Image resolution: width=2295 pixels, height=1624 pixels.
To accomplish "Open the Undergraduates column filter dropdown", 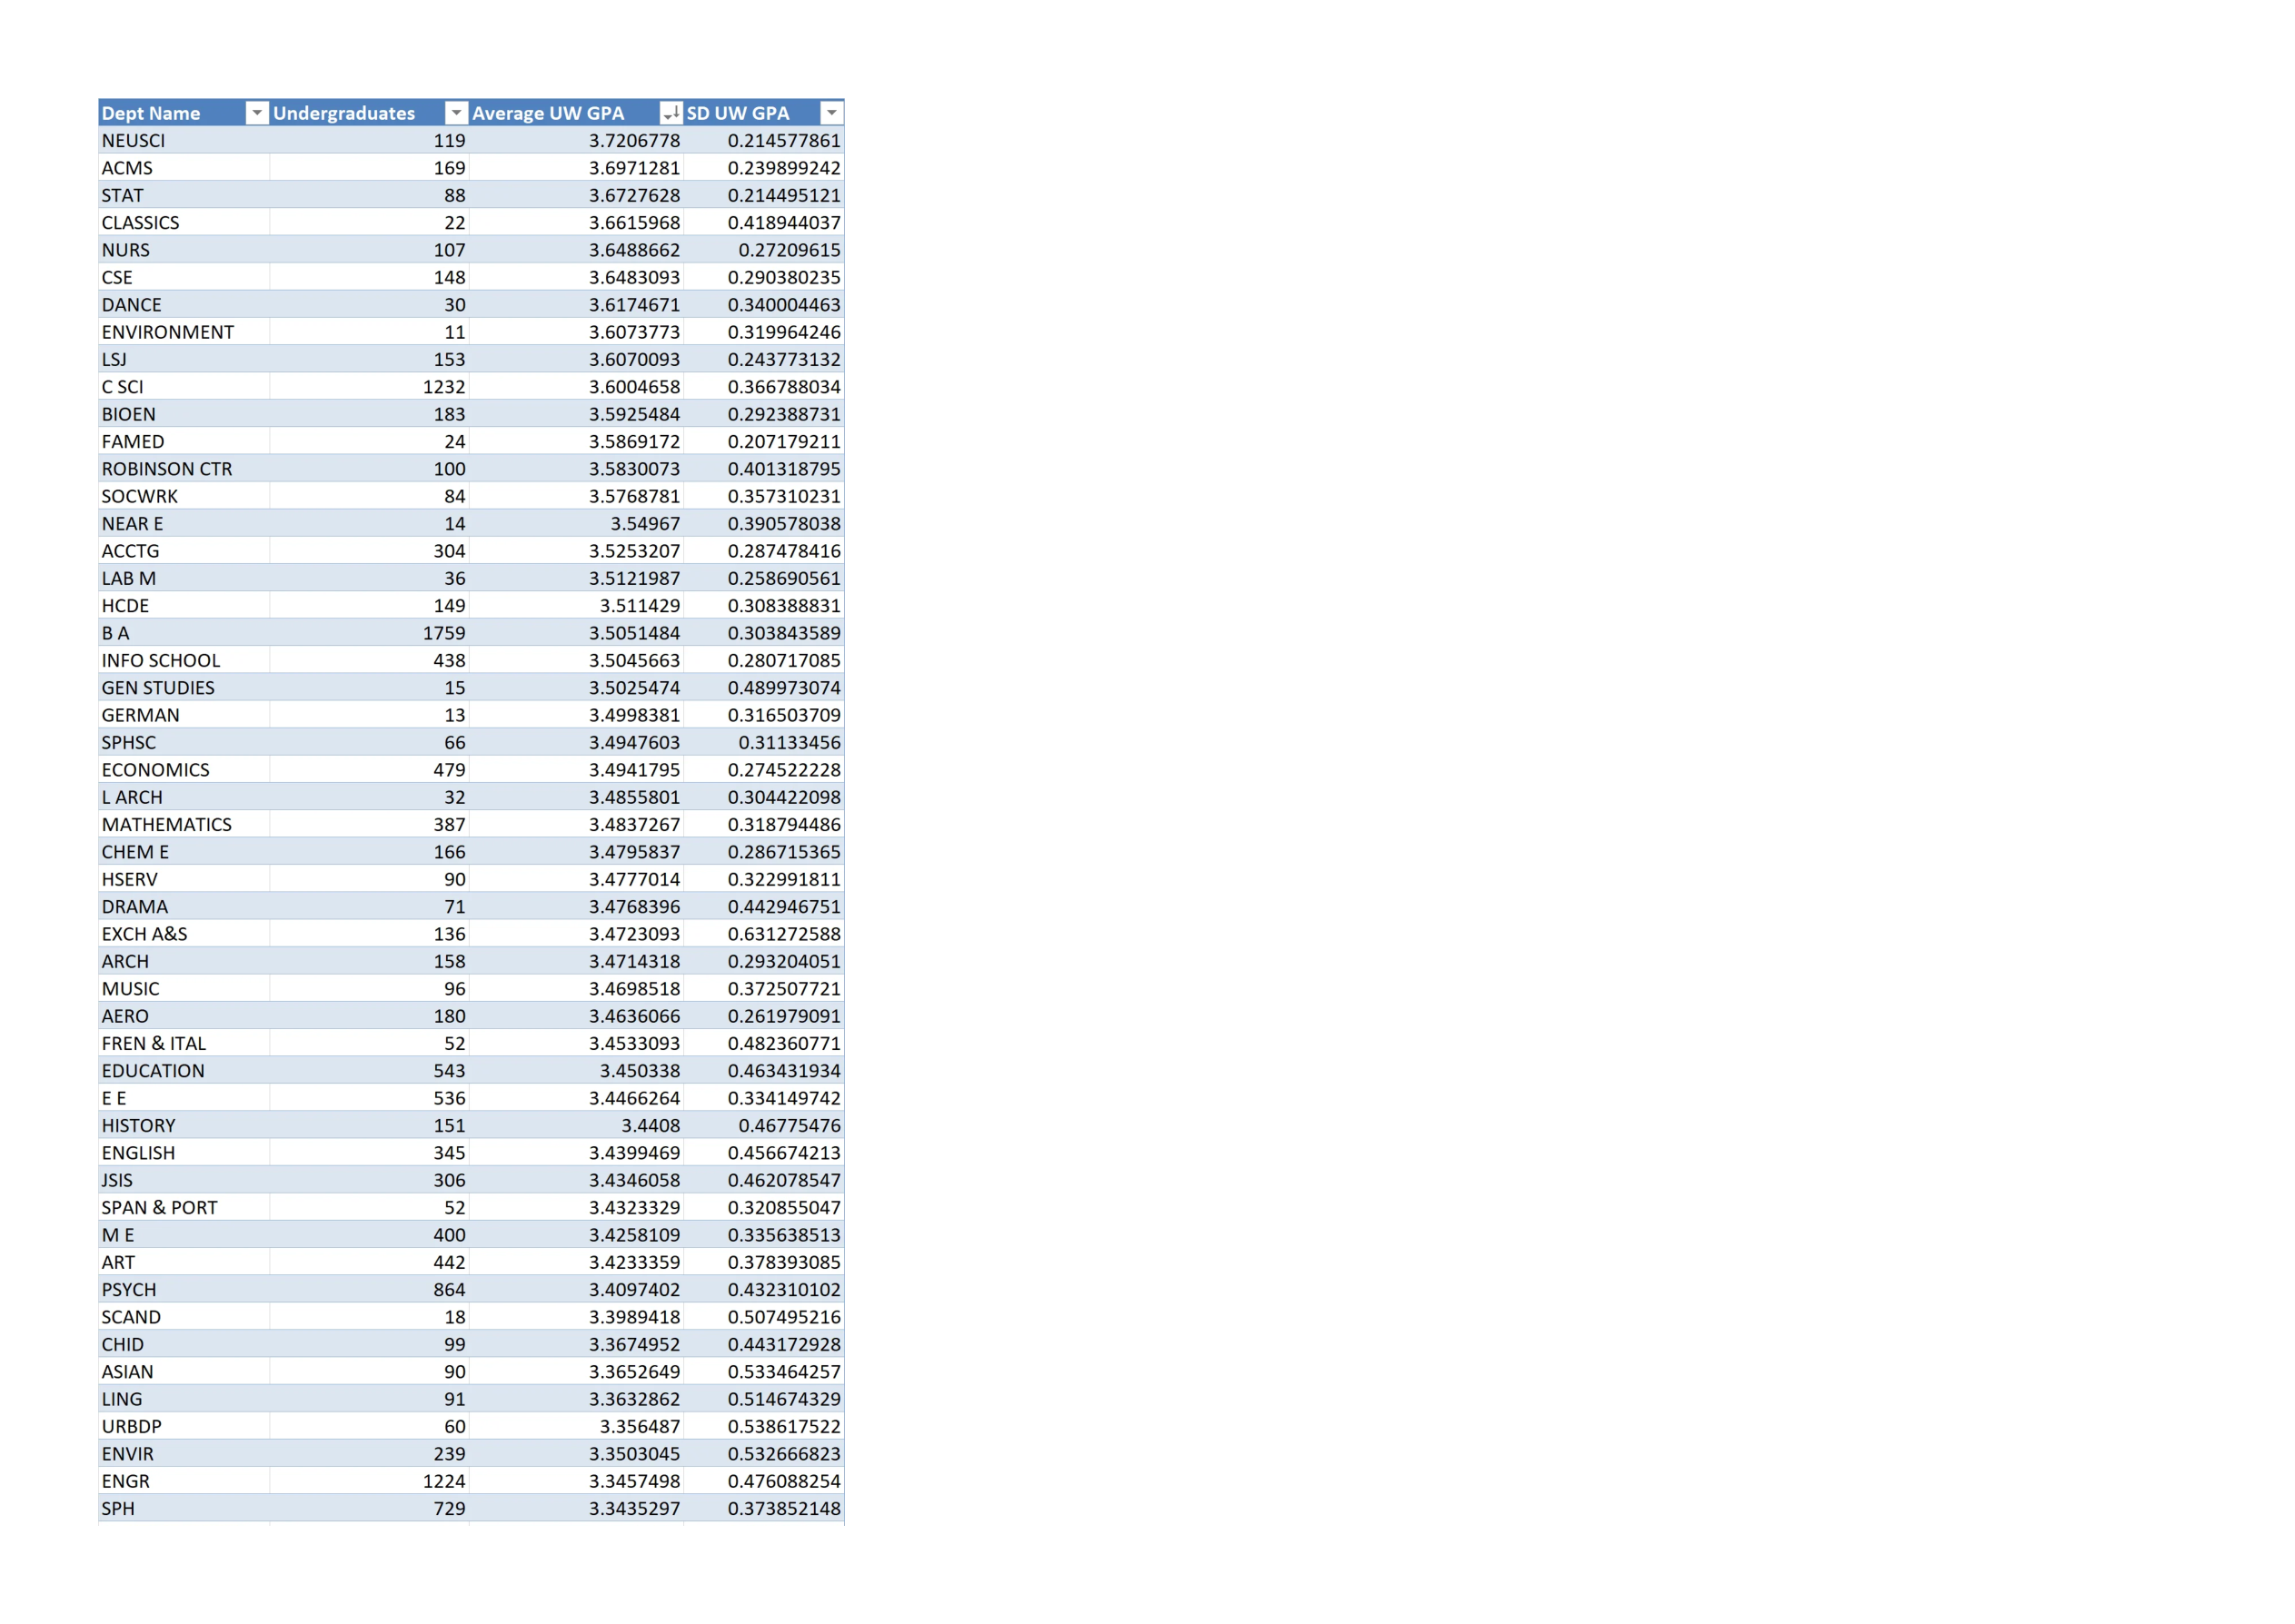I will [456, 113].
